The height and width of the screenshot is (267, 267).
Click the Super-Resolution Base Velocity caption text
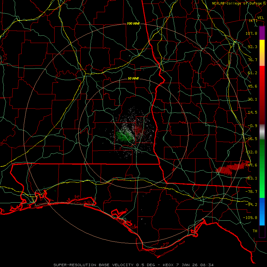click(133, 265)
